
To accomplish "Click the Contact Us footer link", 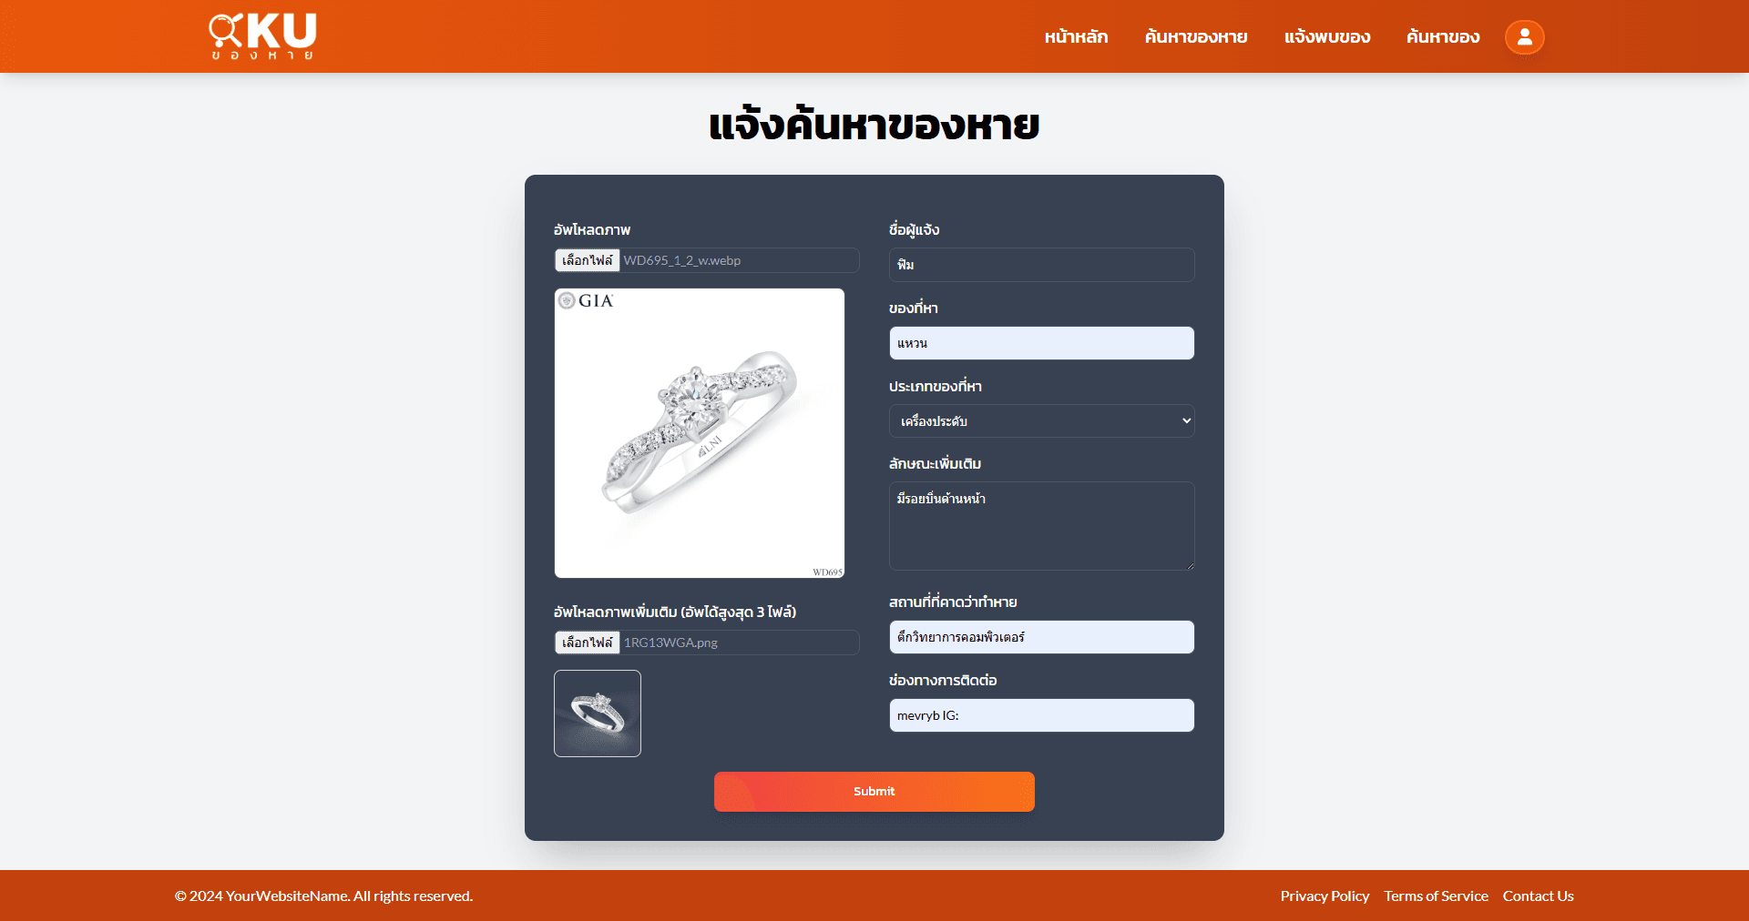I will 1538,896.
